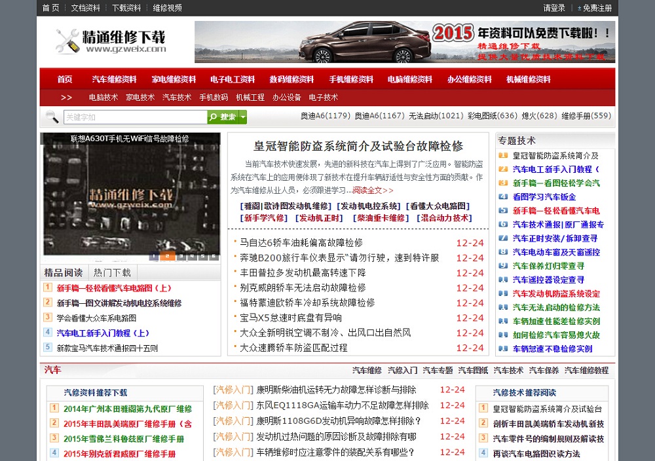
Task: Open 电子电工资料 in the red nav bar
Action: pos(233,79)
